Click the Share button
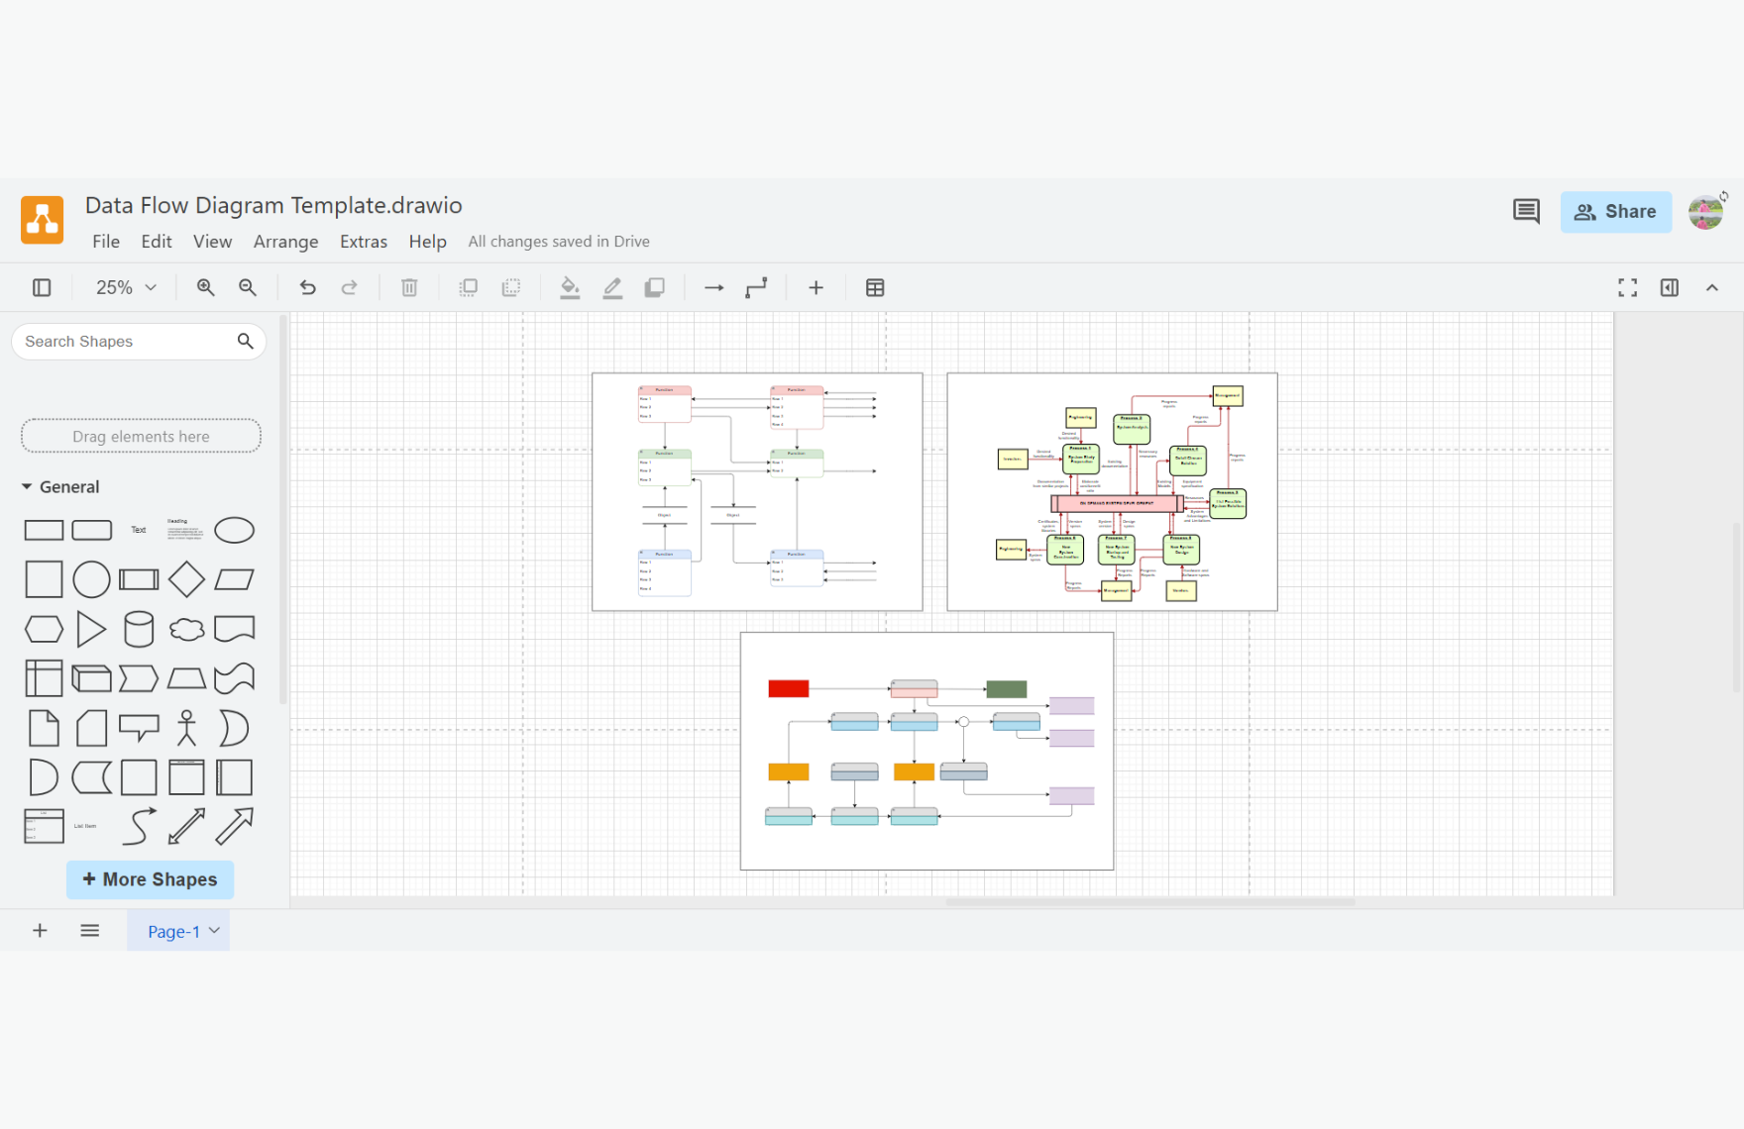 tap(1615, 212)
